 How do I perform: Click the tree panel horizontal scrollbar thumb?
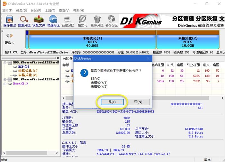[27, 153]
